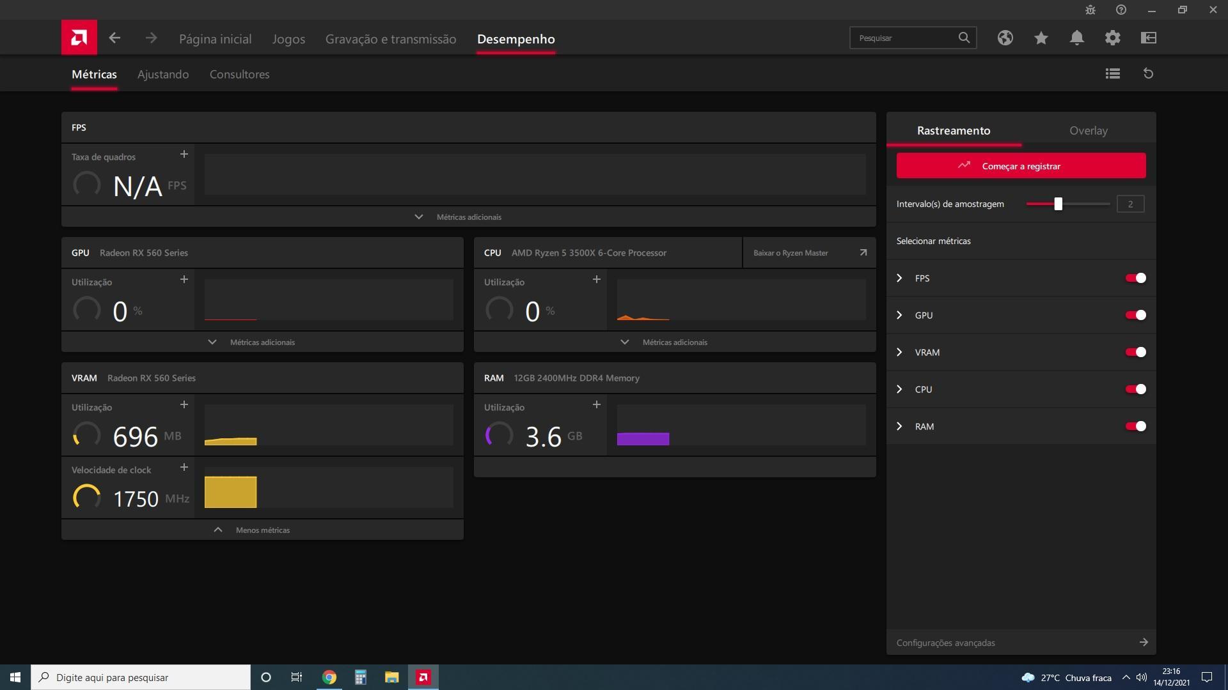Open favorites star icon
Viewport: 1228px width, 690px height.
[1041, 38]
